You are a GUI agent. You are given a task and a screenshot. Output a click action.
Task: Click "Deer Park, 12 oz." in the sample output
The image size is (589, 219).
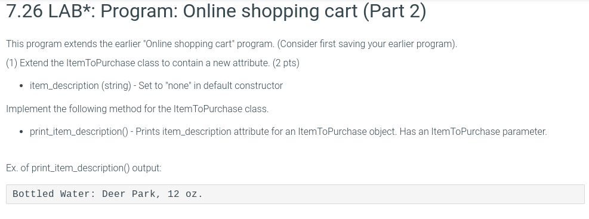[152, 194]
